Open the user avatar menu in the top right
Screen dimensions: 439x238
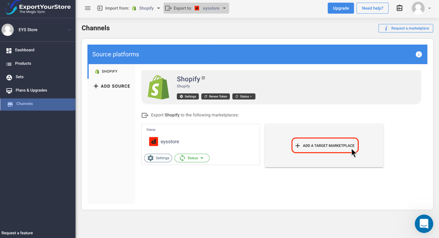(418, 8)
